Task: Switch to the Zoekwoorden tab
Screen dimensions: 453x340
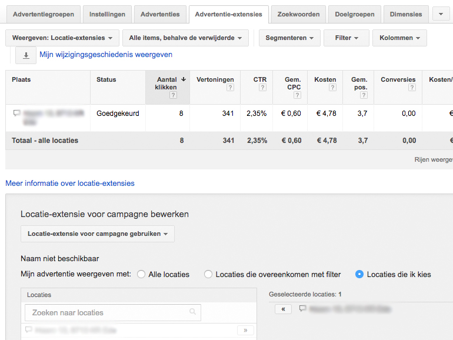Action: click(x=298, y=14)
